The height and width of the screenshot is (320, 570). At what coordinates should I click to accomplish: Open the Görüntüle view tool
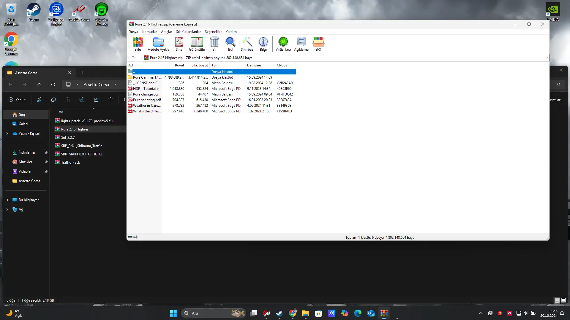click(x=197, y=44)
